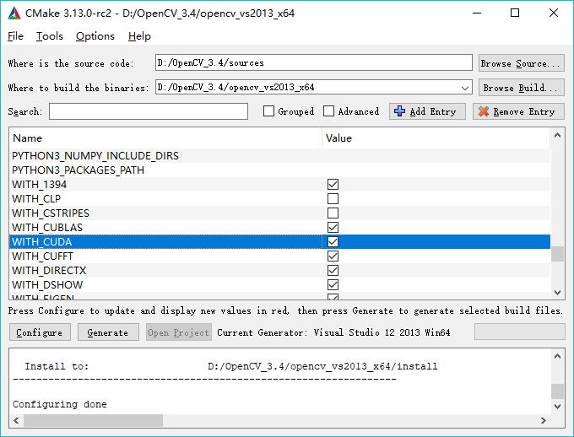Open the Help menu

click(x=139, y=36)
